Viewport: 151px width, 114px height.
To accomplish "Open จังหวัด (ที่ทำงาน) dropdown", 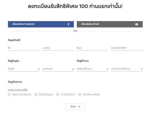I will pos(92,69).
